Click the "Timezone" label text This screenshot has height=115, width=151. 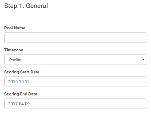click(x=14, y=50)
